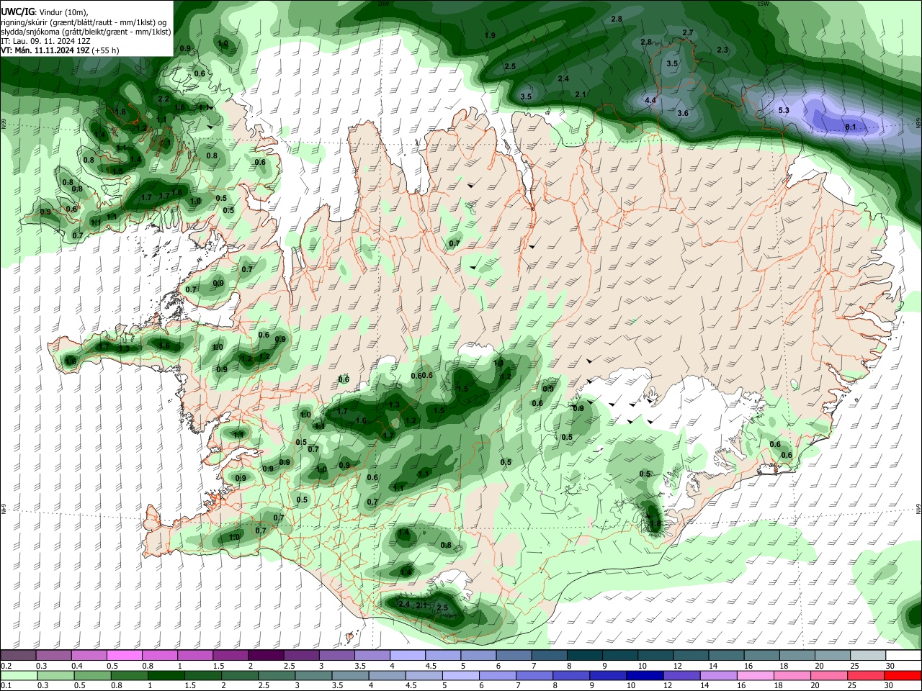Click the 5.3 precipitation value on the map
Viewport: 922px width, 691px height.
(784, 110)
